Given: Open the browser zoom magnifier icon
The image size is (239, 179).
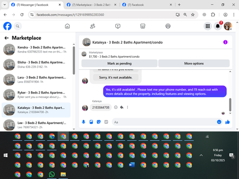Looking at the screenshot, I should (x=185, y=15).
